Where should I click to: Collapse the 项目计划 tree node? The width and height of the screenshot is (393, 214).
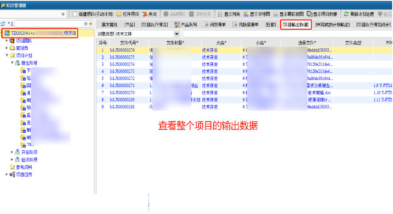[7, 55]
